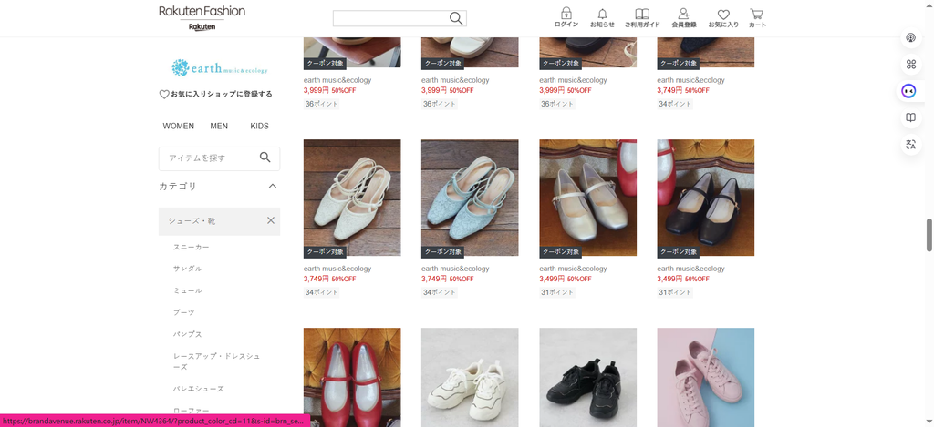The image size is (934, 427).
Task: Open the ログイン lock icon
Action: (x=566, y=15)
